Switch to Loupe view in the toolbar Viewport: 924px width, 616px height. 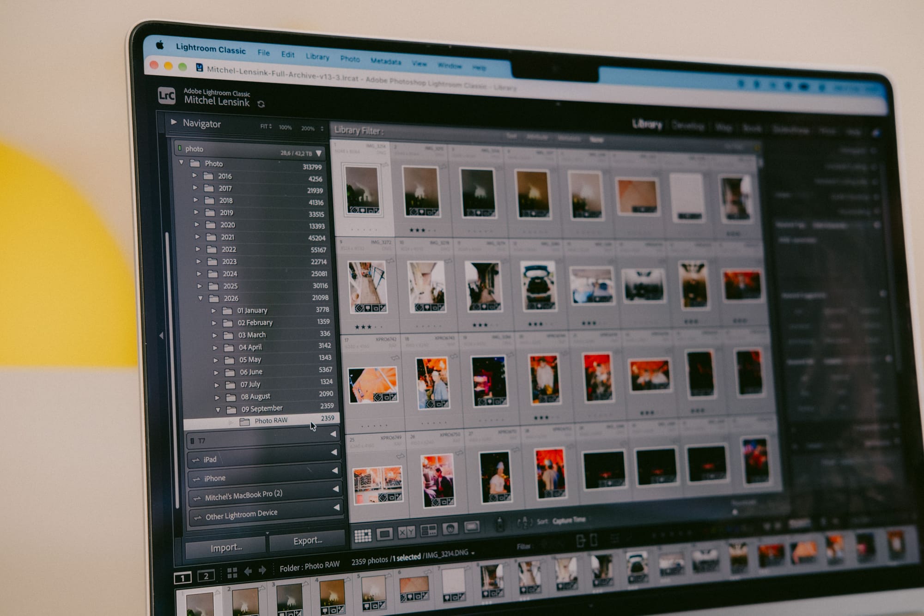384,534
